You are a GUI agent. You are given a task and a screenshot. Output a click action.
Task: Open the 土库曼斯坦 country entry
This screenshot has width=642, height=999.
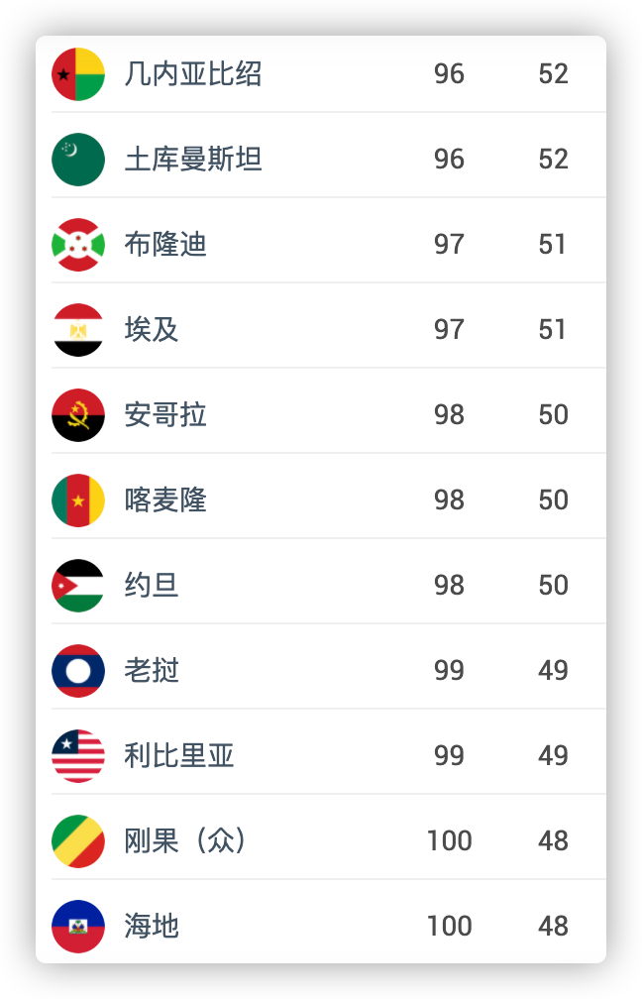pyautogui.click(x=193, y=160)
